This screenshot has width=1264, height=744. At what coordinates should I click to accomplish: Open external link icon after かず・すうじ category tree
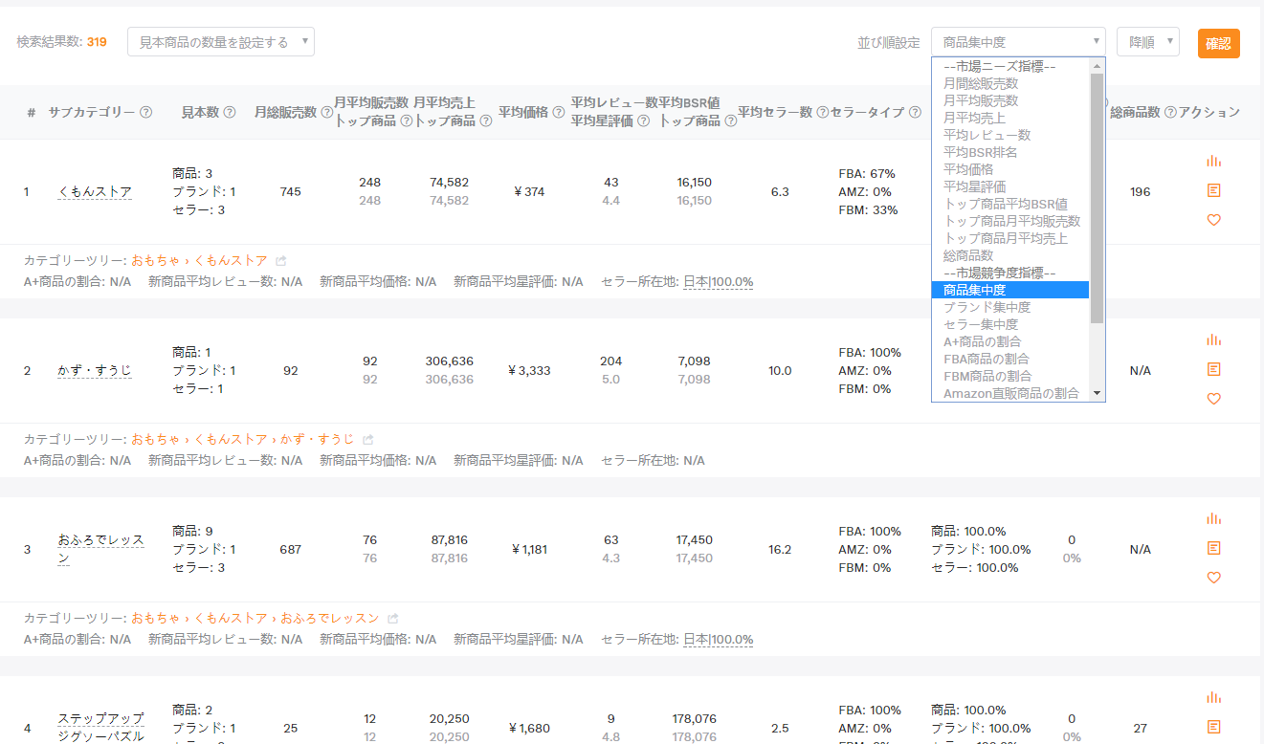(367, 439)
